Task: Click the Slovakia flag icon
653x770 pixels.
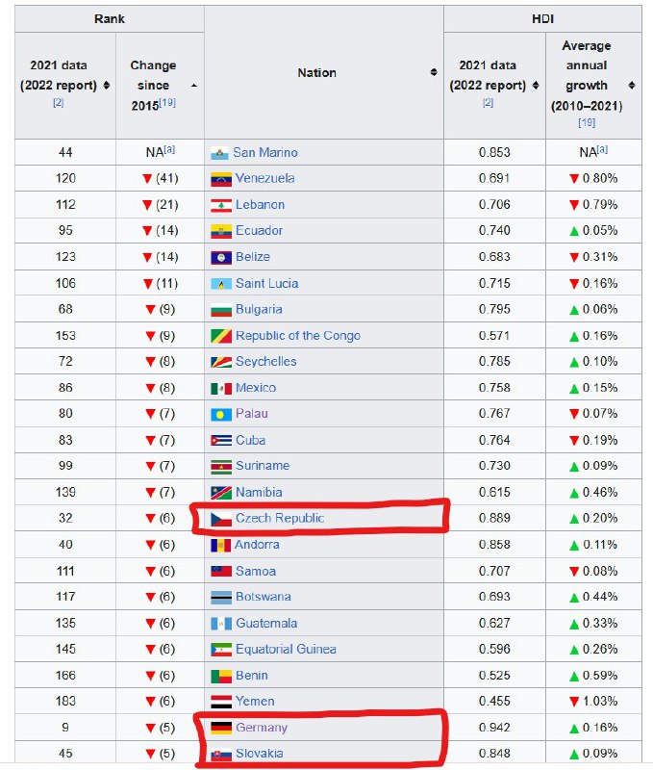Action: click(x=221, y=754)
